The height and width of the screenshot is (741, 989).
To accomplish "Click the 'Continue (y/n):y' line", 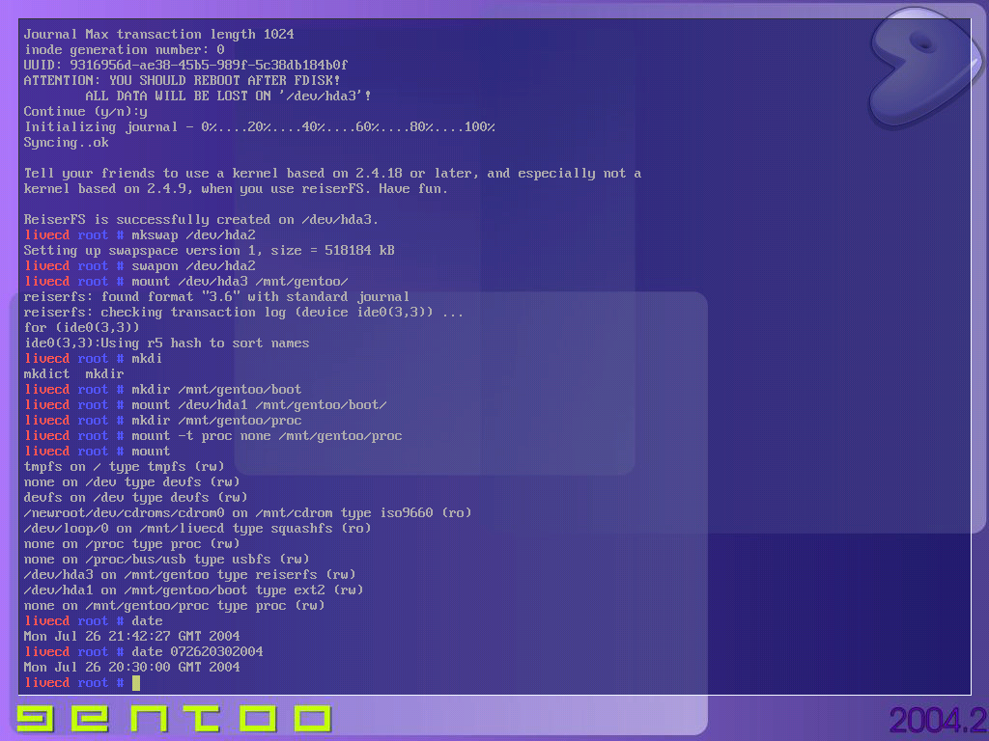I will pos(86,112).
